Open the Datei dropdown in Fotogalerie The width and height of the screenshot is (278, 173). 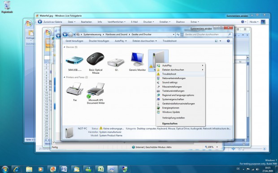(x=72, y=22)
